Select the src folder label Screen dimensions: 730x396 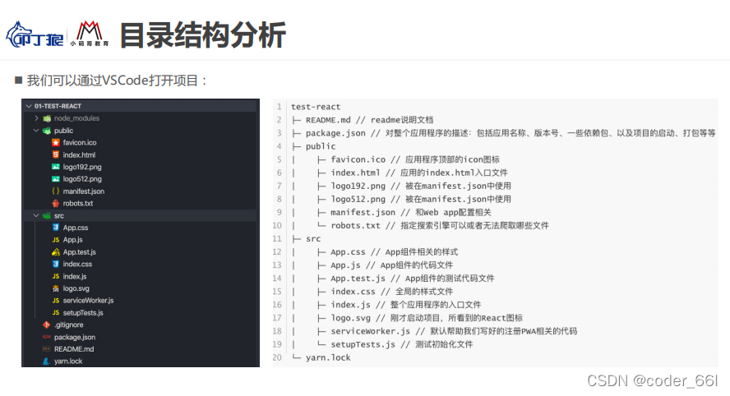coord(59,216)
